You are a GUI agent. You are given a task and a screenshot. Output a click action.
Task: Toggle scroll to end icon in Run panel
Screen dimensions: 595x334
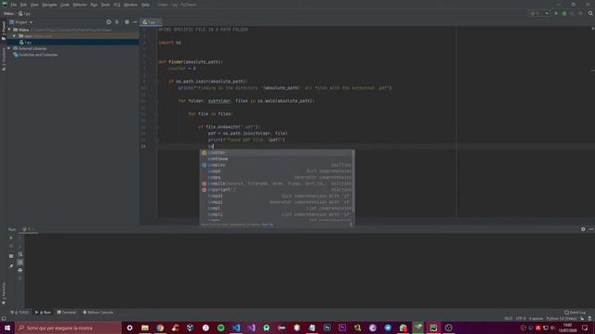pyautogui.click(x=20, y=262)
